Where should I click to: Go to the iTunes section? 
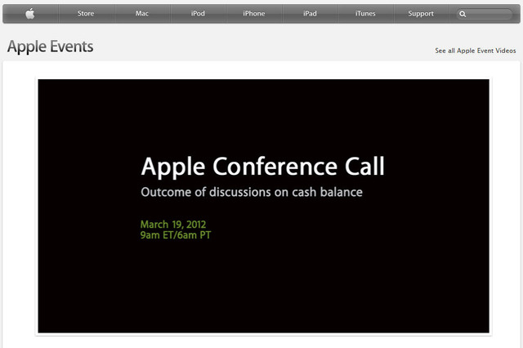tap(365, 14)
